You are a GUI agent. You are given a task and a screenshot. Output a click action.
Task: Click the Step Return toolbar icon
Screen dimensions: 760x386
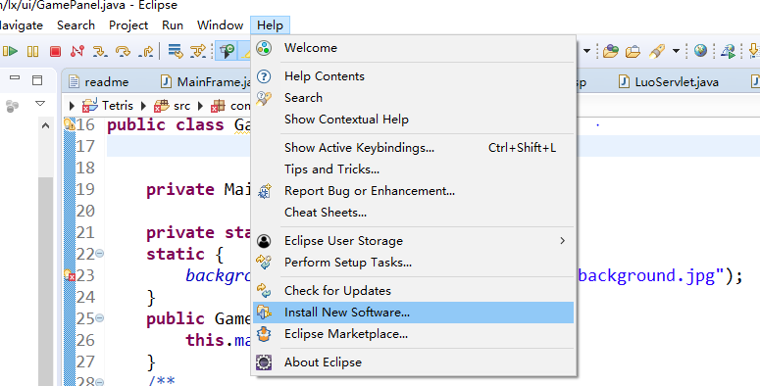coord(145,51)
